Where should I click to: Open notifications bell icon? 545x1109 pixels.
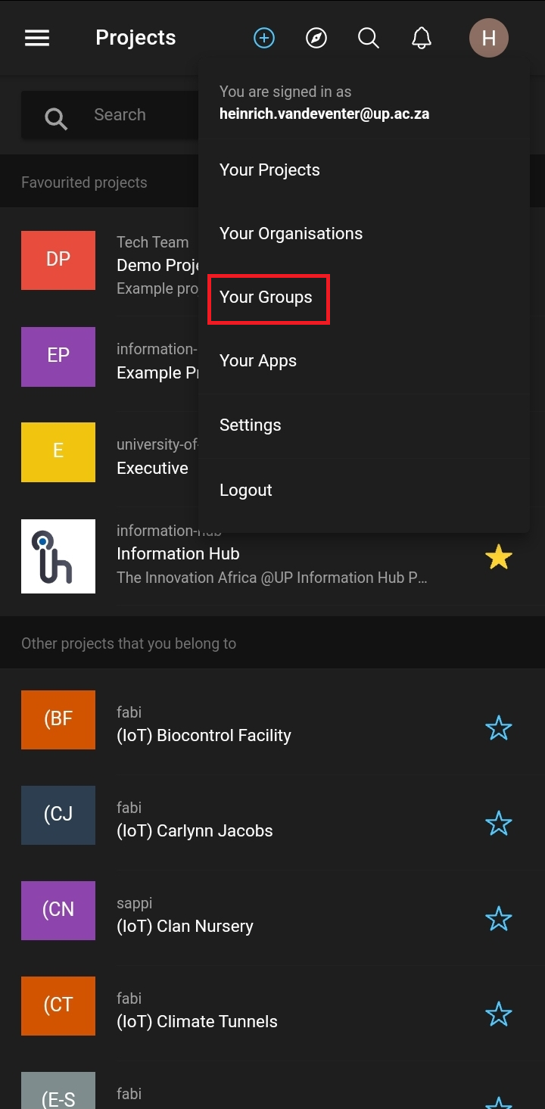tap(422, 38)
